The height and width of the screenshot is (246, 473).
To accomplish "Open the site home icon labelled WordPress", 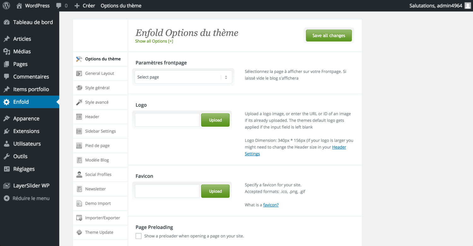I will click(20, 6).
